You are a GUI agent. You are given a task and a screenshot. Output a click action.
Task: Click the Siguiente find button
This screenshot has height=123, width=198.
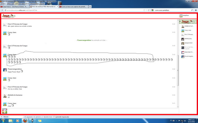coord(28,117)
